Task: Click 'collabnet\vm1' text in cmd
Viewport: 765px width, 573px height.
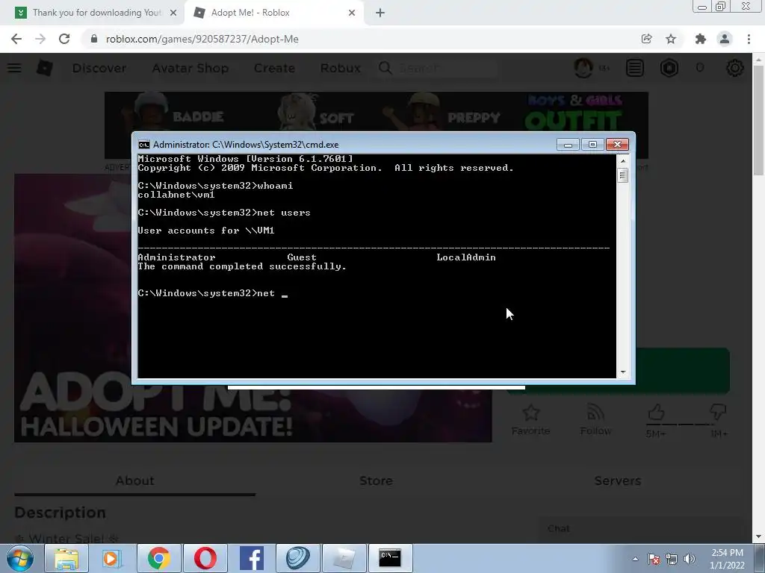Action: [176, 195]
